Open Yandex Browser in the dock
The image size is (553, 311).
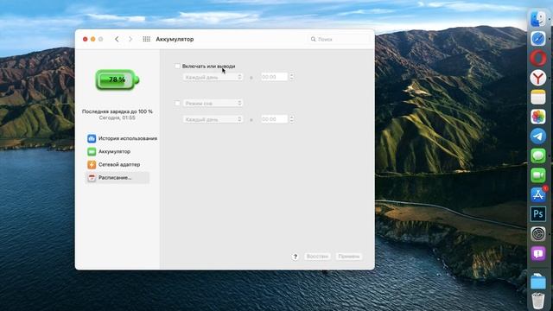click(x=538, y=78)
